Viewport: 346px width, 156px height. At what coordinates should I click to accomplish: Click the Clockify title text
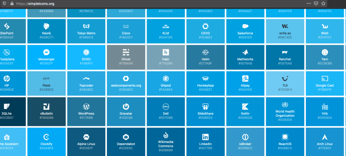46,144
